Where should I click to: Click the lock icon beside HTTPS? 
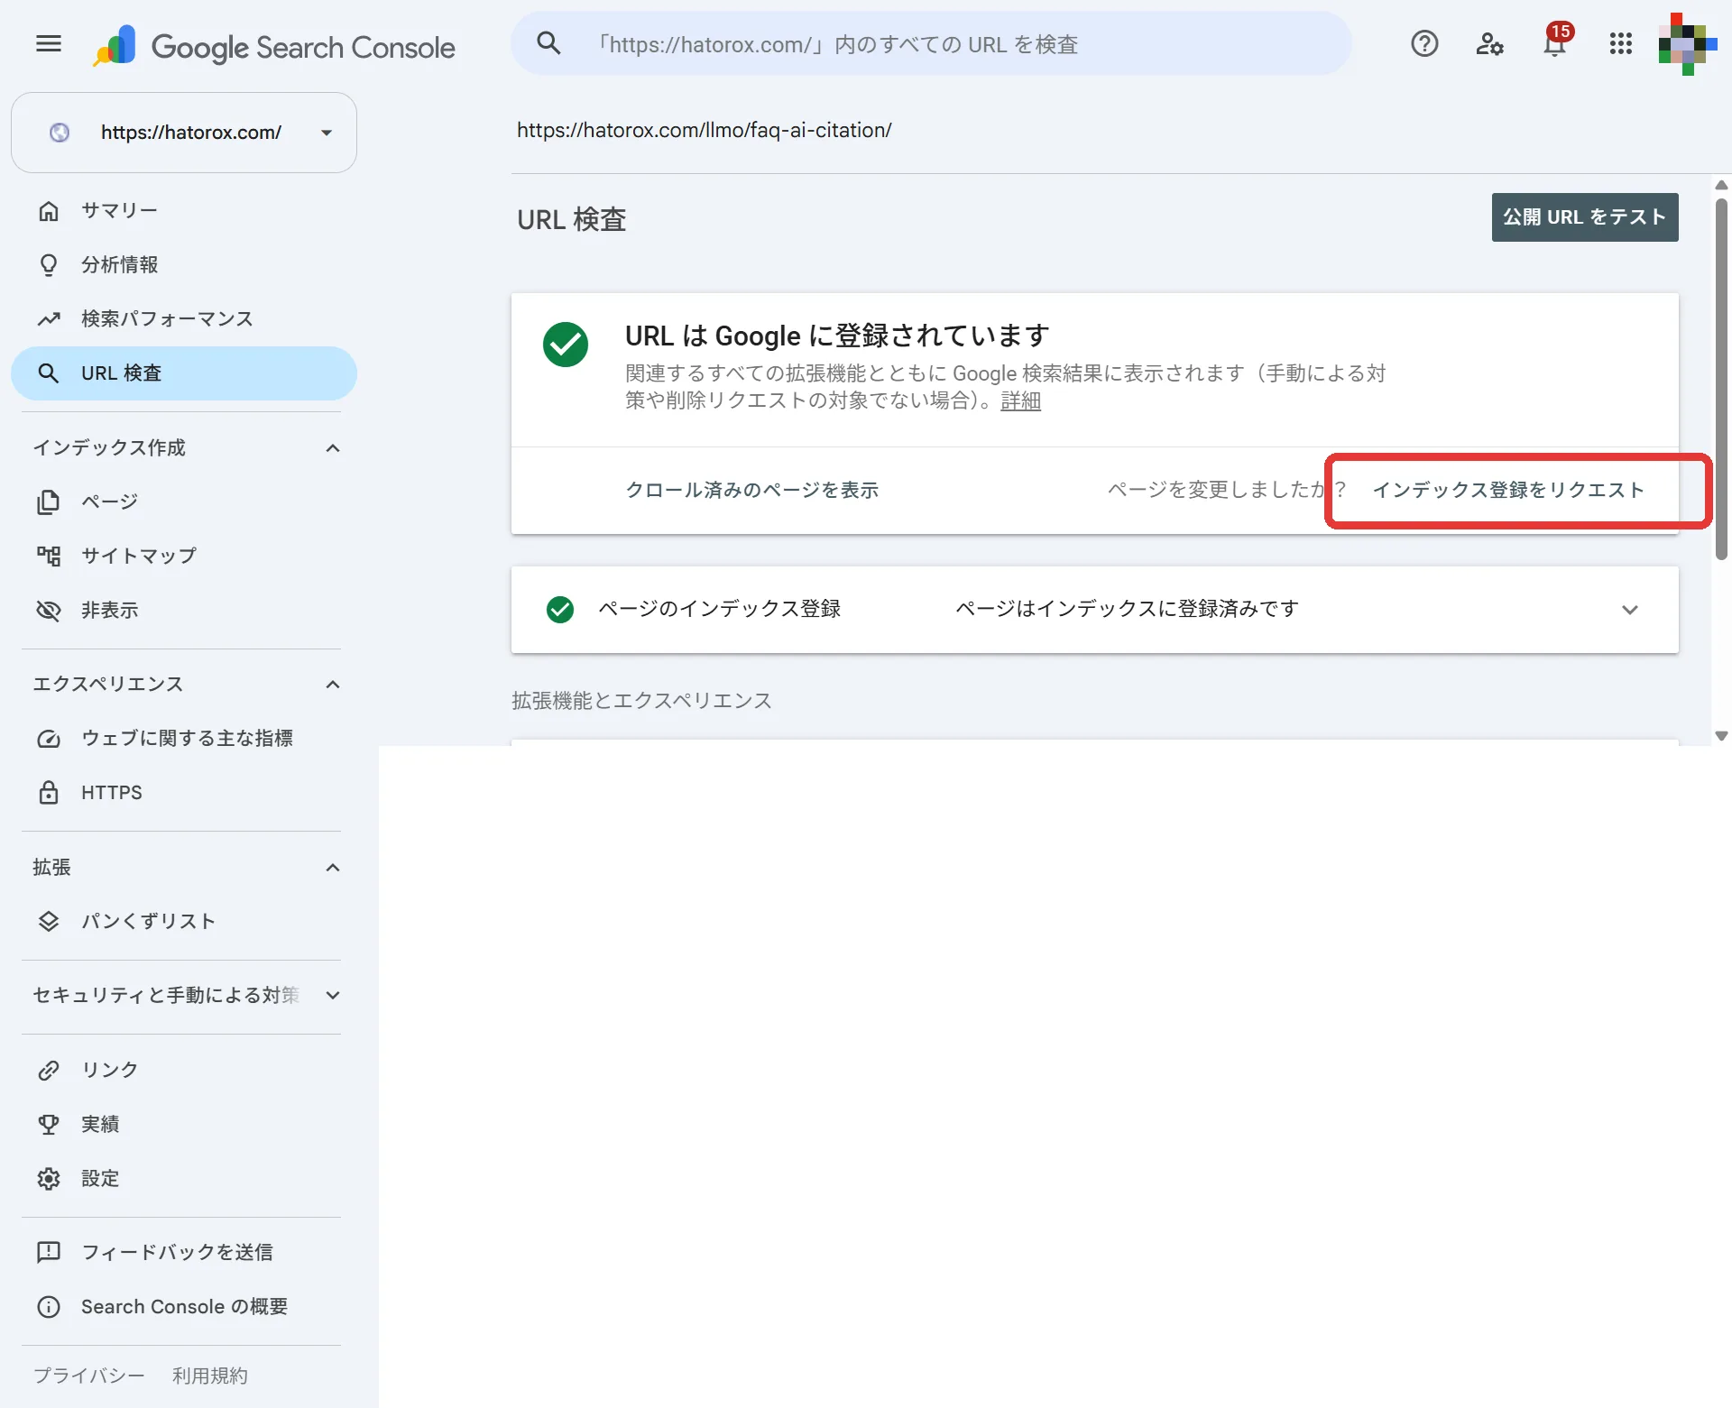(49, 792)
